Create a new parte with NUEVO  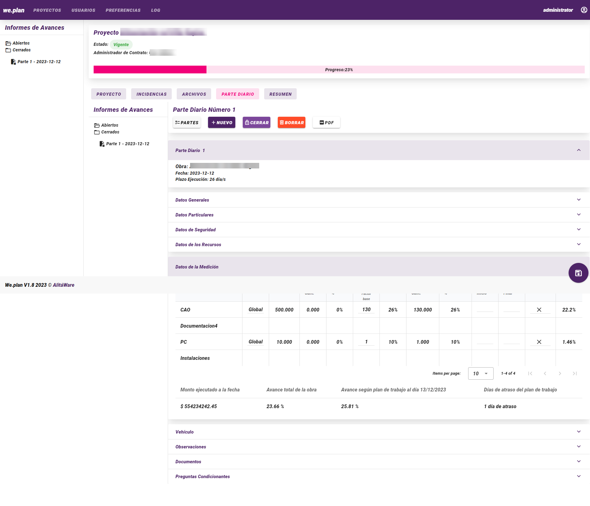pos(222,123)
